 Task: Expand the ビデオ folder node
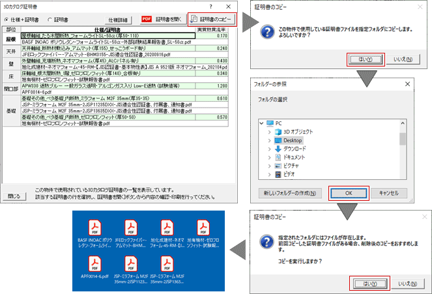tap(270, 175)
